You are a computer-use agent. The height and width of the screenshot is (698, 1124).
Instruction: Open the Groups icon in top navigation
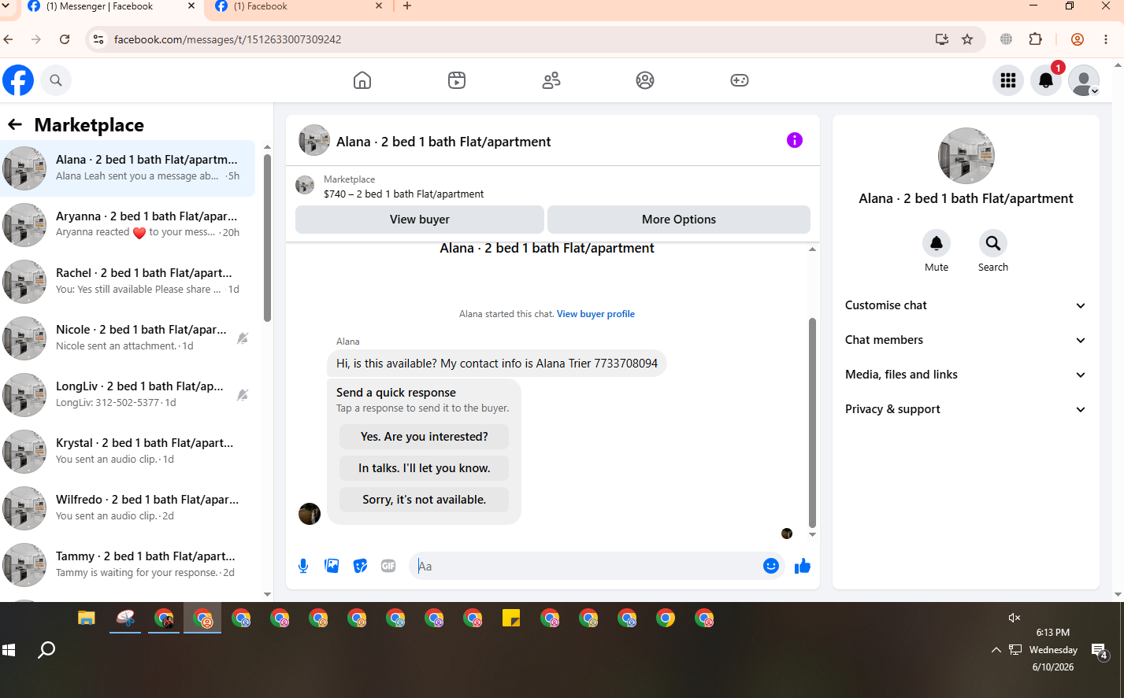tap(645, 80)
